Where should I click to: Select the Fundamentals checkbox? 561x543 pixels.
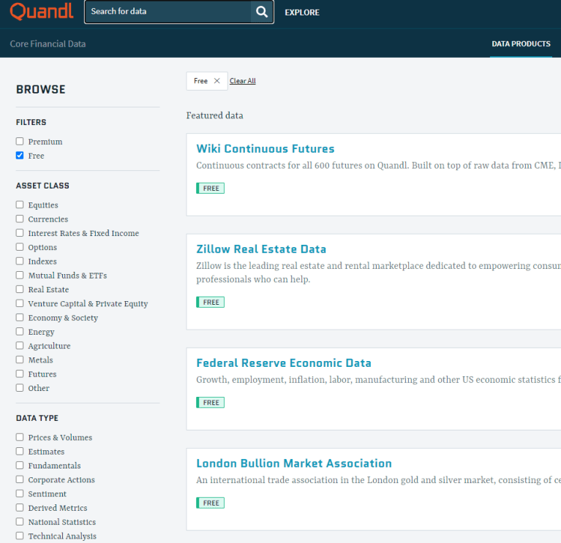pyautogui.click(x=20, y=466)
